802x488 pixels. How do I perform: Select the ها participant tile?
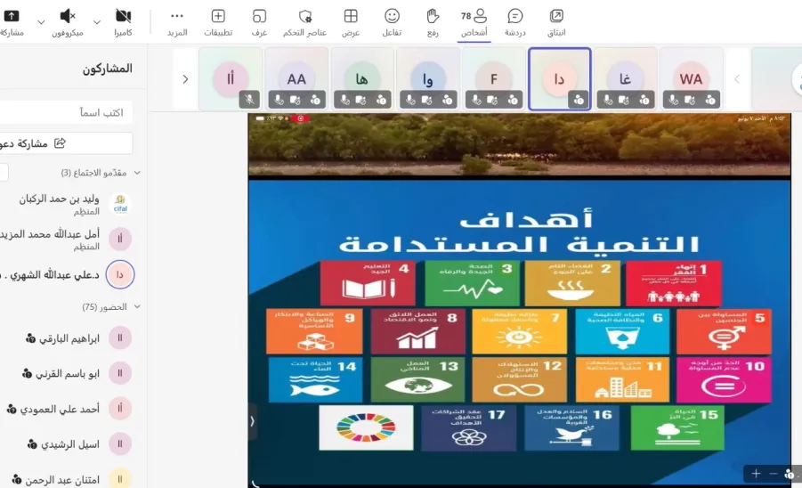pos(362,78)
